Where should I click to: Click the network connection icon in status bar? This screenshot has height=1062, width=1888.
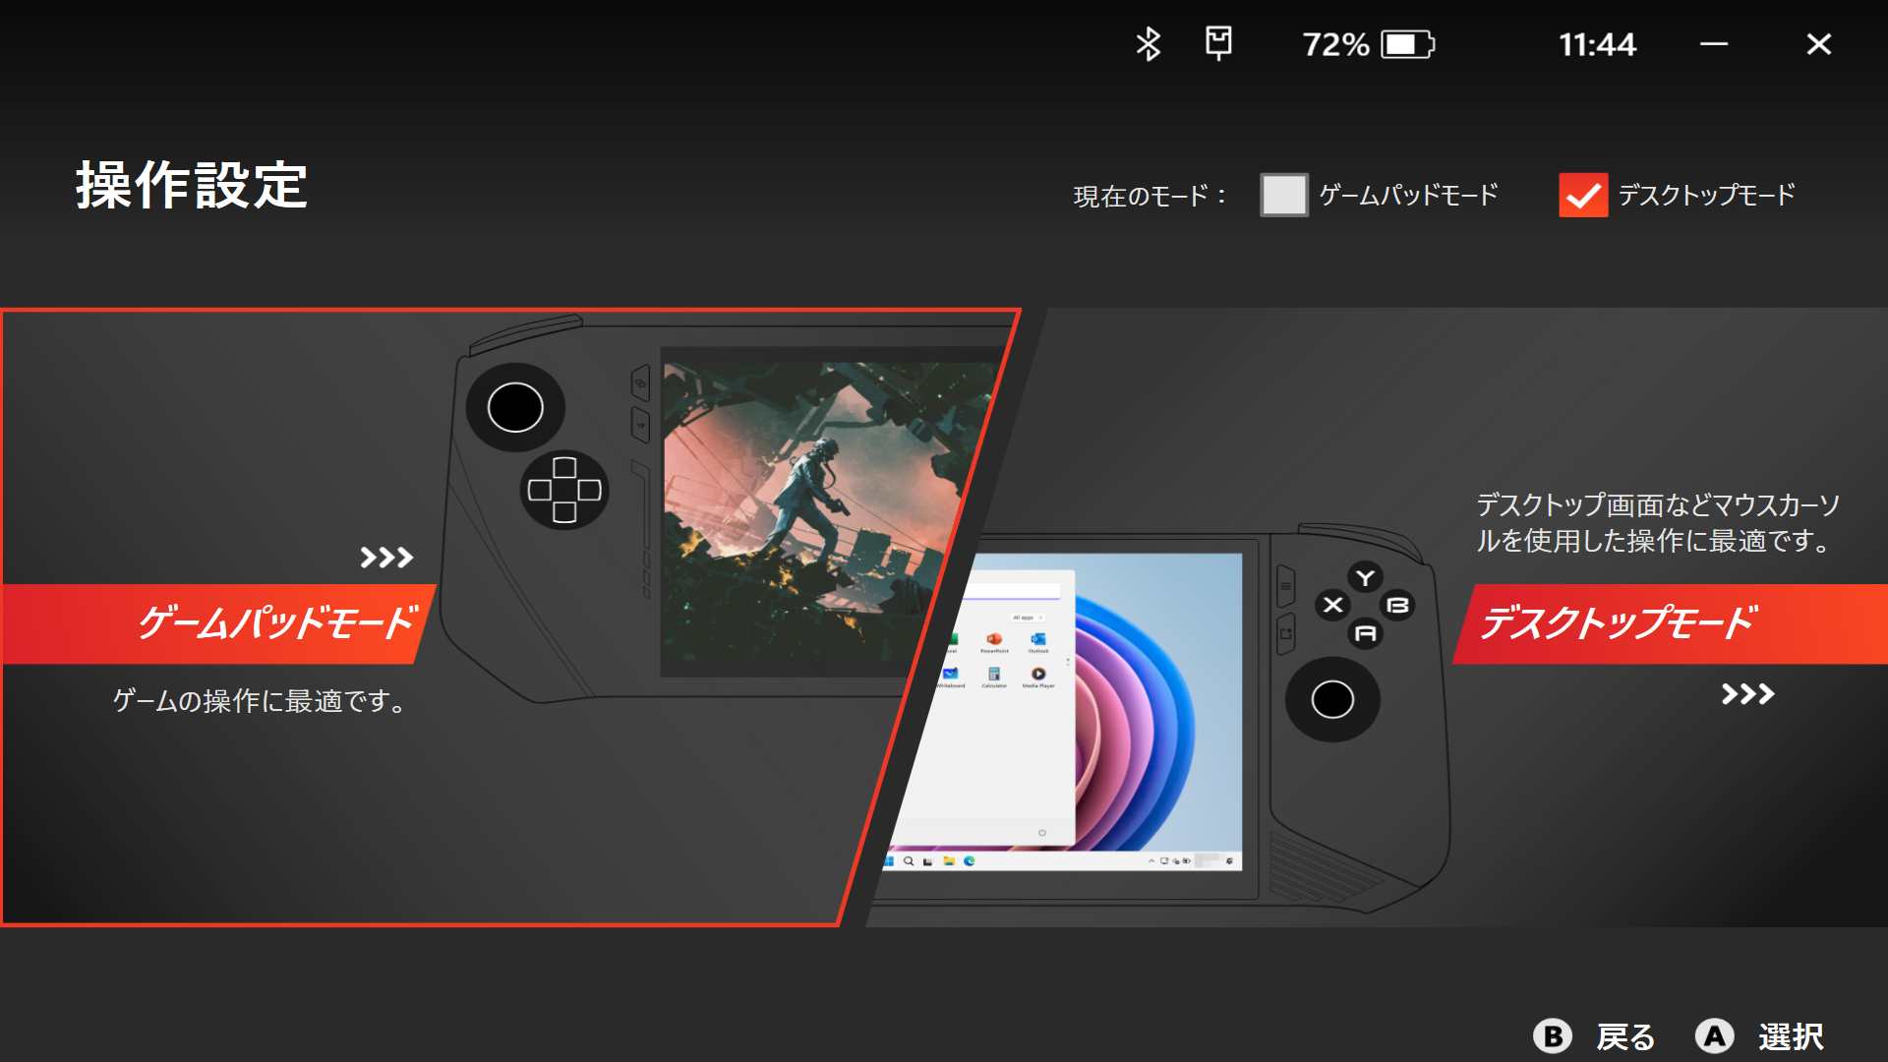(1218, 43)
